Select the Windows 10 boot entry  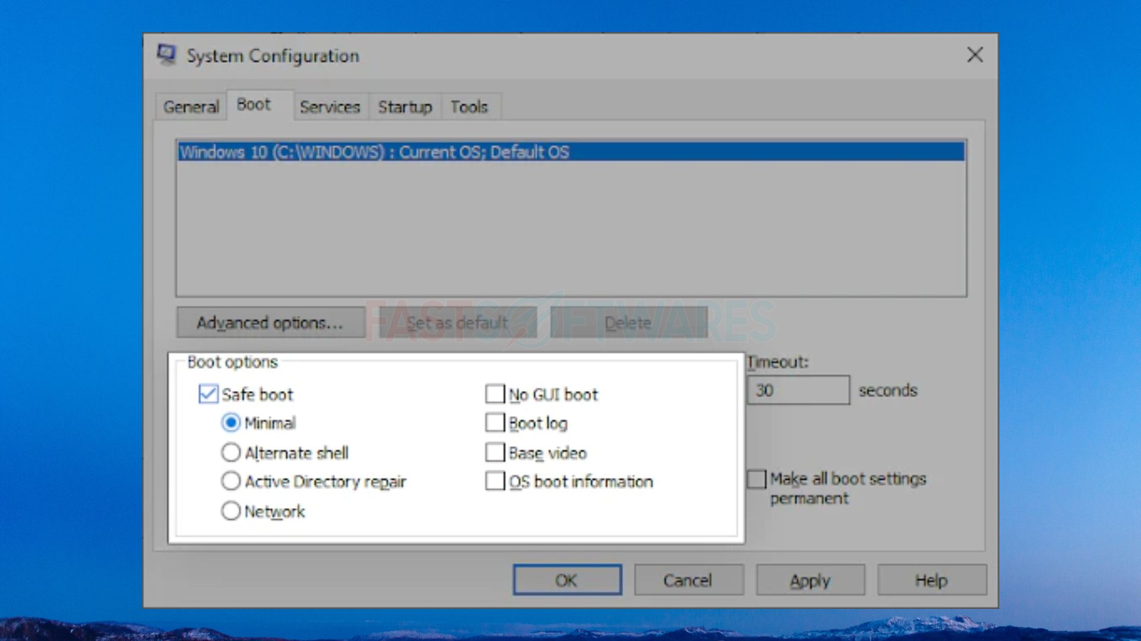pos(571,152)
